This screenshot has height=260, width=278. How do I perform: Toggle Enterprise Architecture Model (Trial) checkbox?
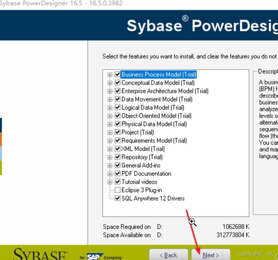click(118, 91)
